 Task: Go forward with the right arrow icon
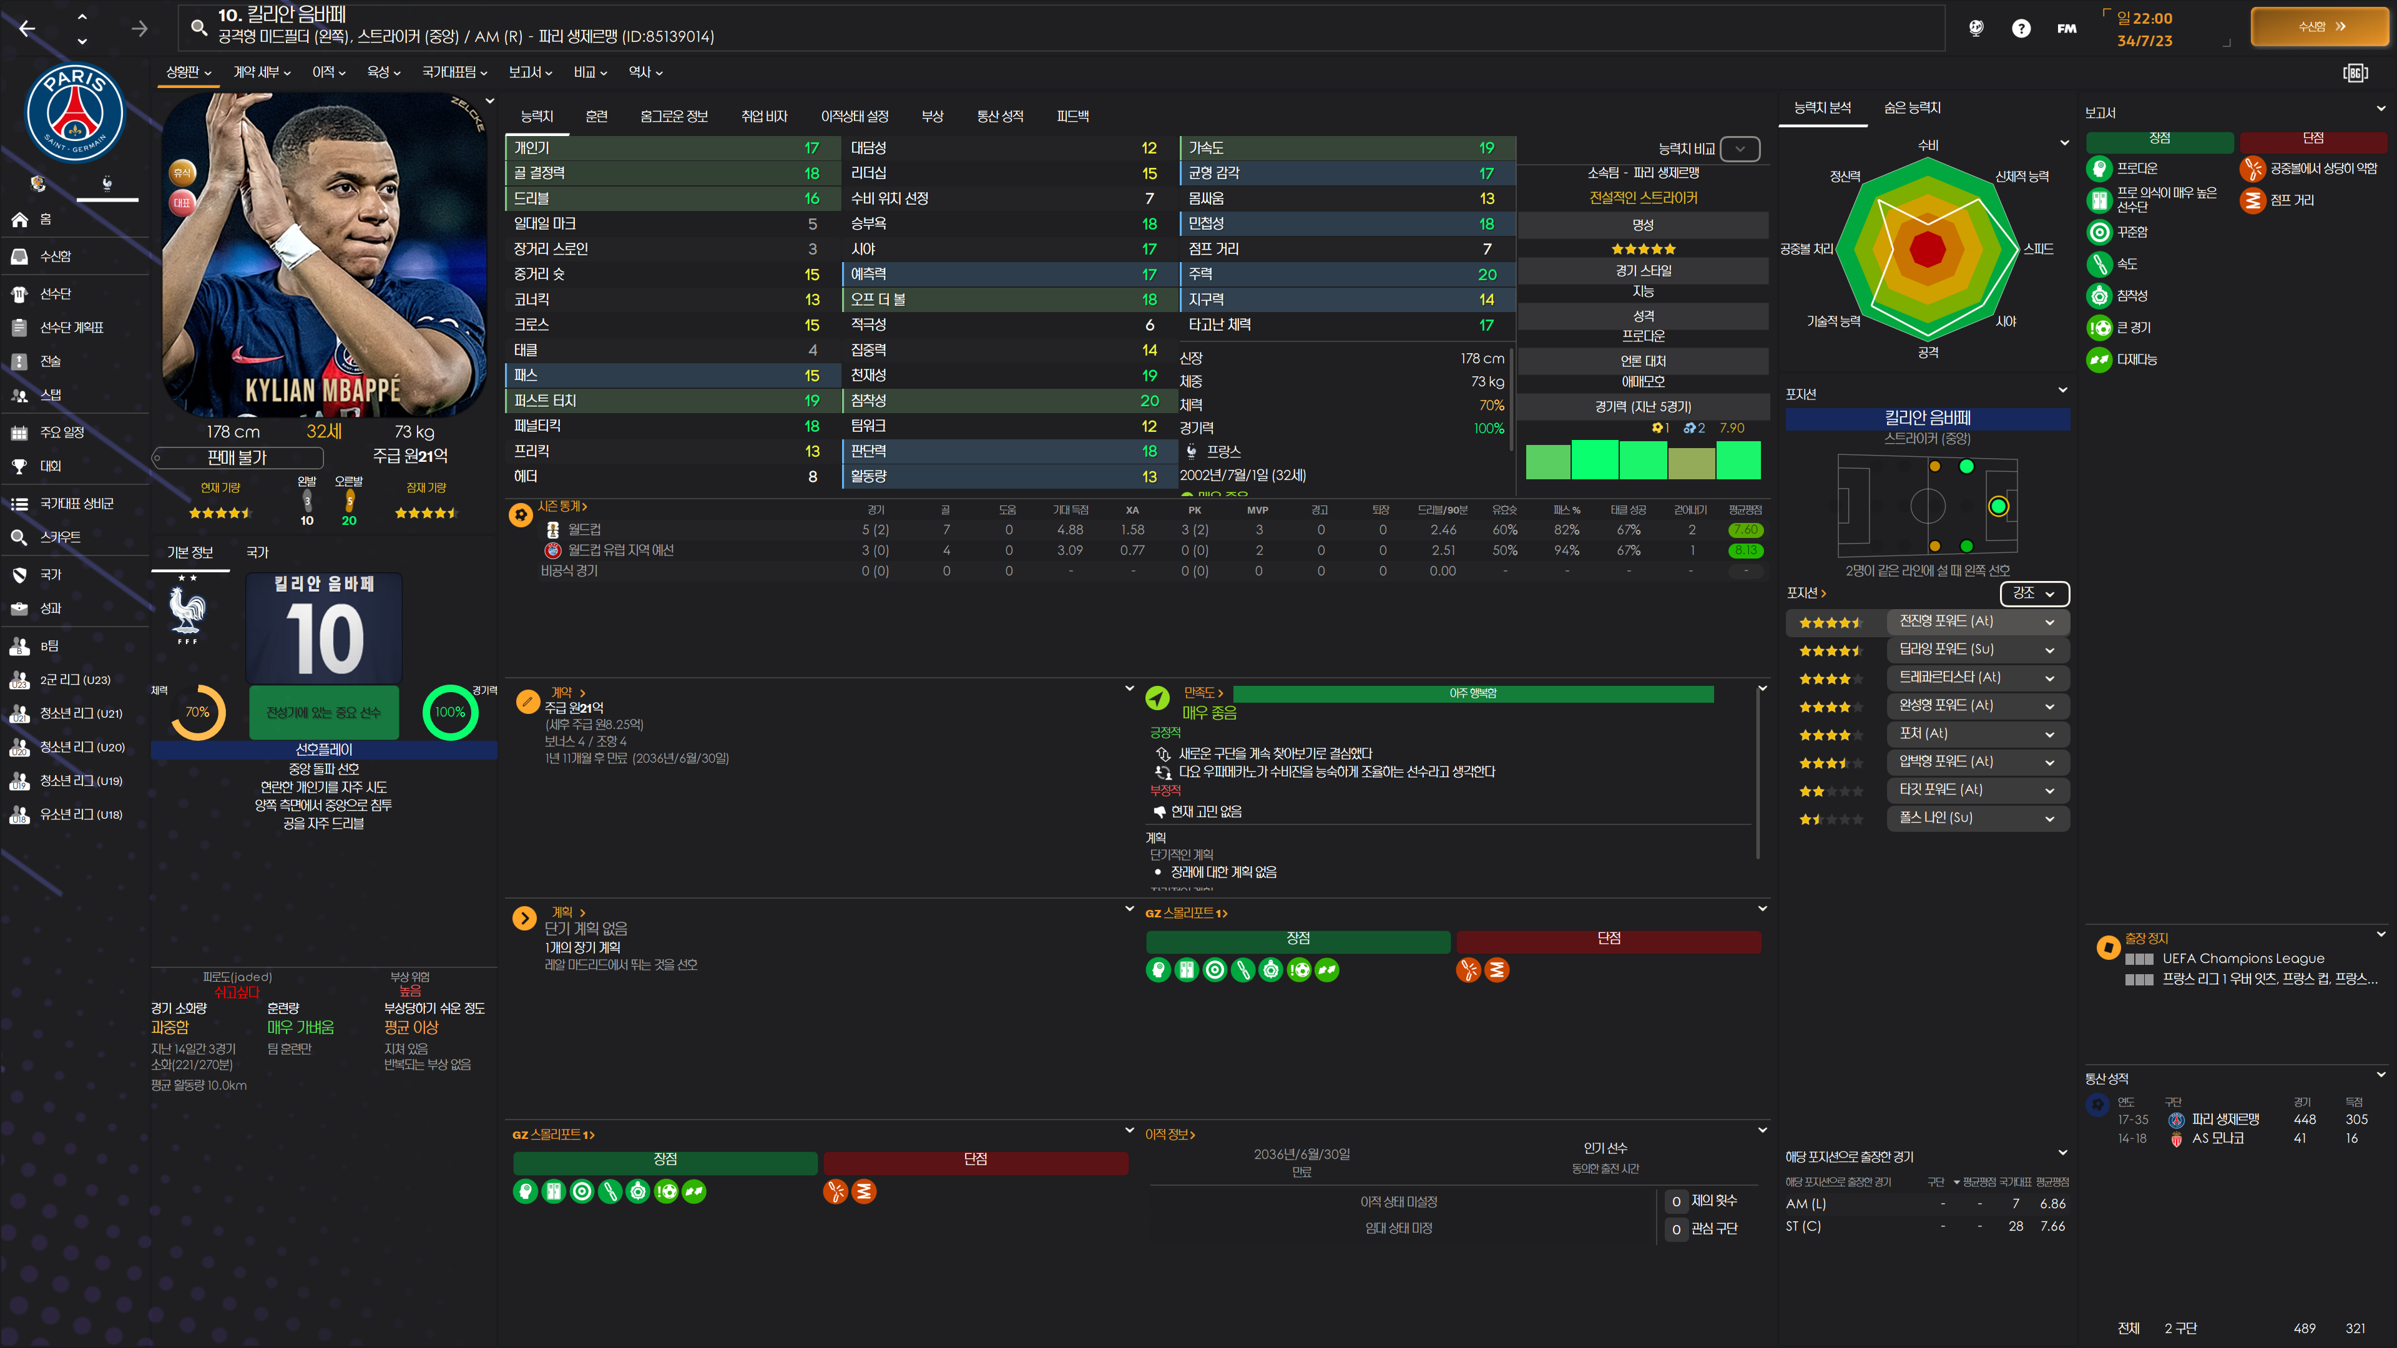[140, 29]
